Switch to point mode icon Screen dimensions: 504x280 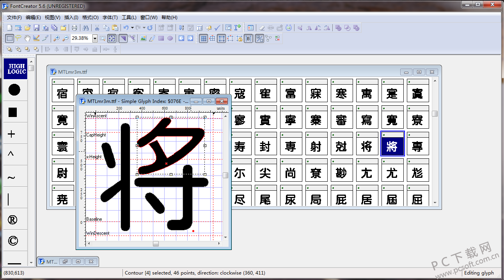coord(132,38)
